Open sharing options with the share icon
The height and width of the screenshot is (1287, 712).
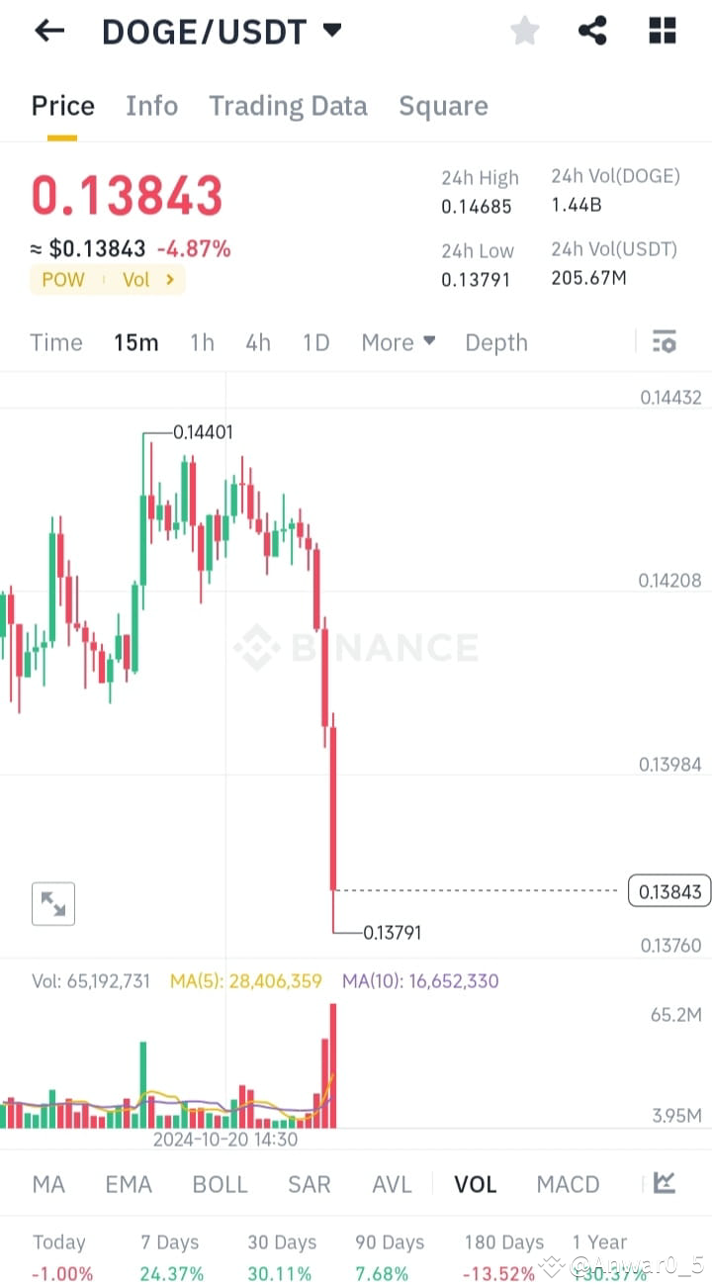592,31
